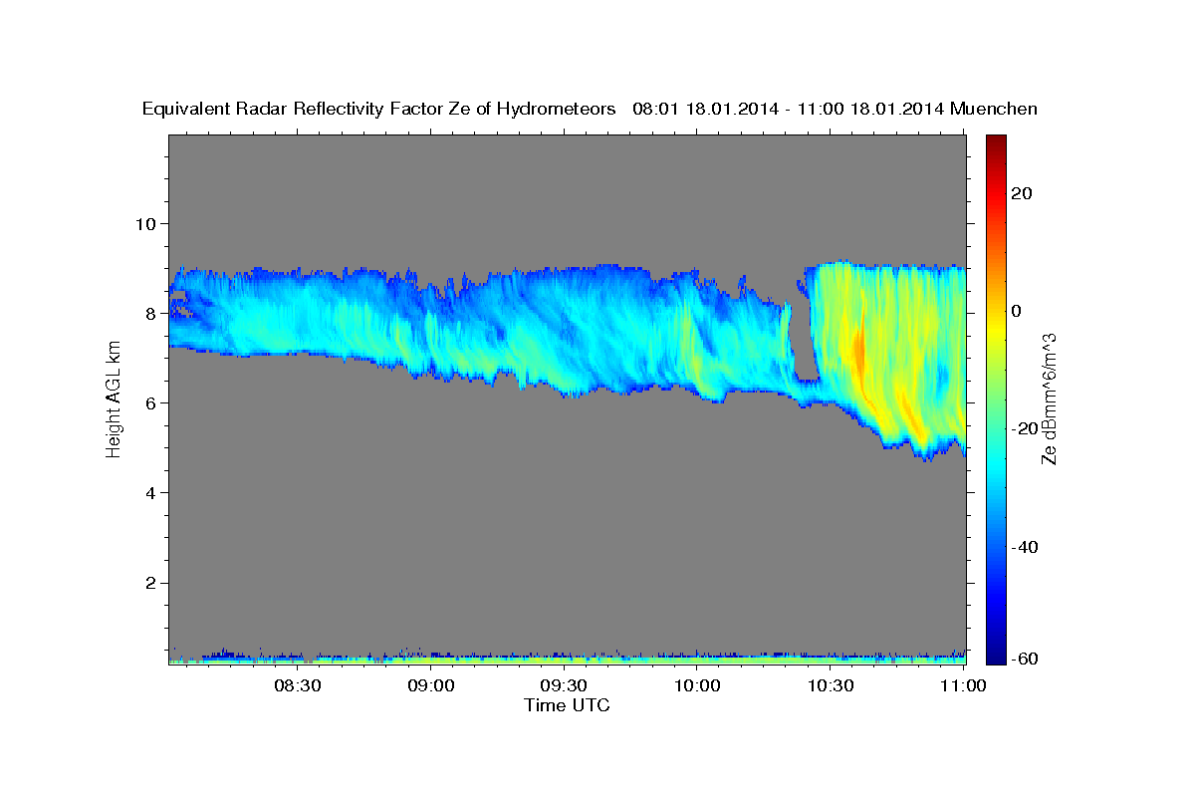Click the '10:30' time tick label

(832, 685)
